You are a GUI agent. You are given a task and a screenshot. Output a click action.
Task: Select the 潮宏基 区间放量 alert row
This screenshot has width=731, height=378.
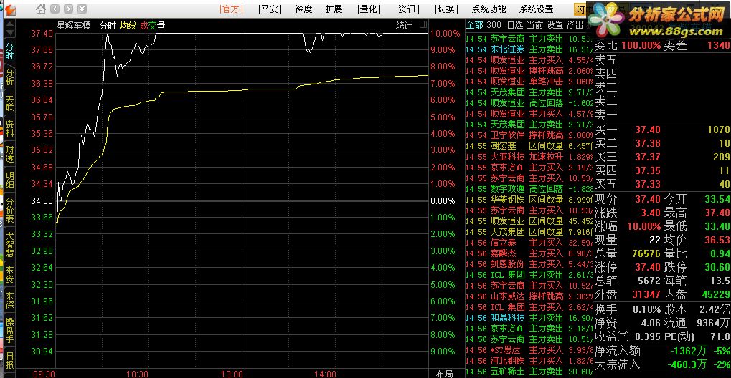529,146
